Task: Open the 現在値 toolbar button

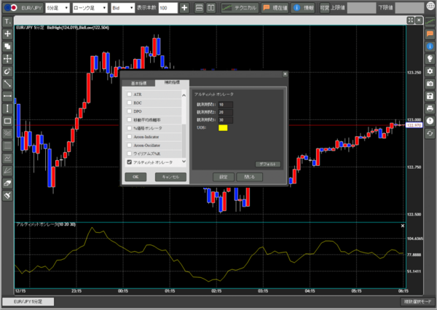Action: point(275,8)
